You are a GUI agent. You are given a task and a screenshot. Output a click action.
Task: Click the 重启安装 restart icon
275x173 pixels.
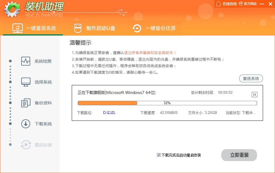click(26, 145)
